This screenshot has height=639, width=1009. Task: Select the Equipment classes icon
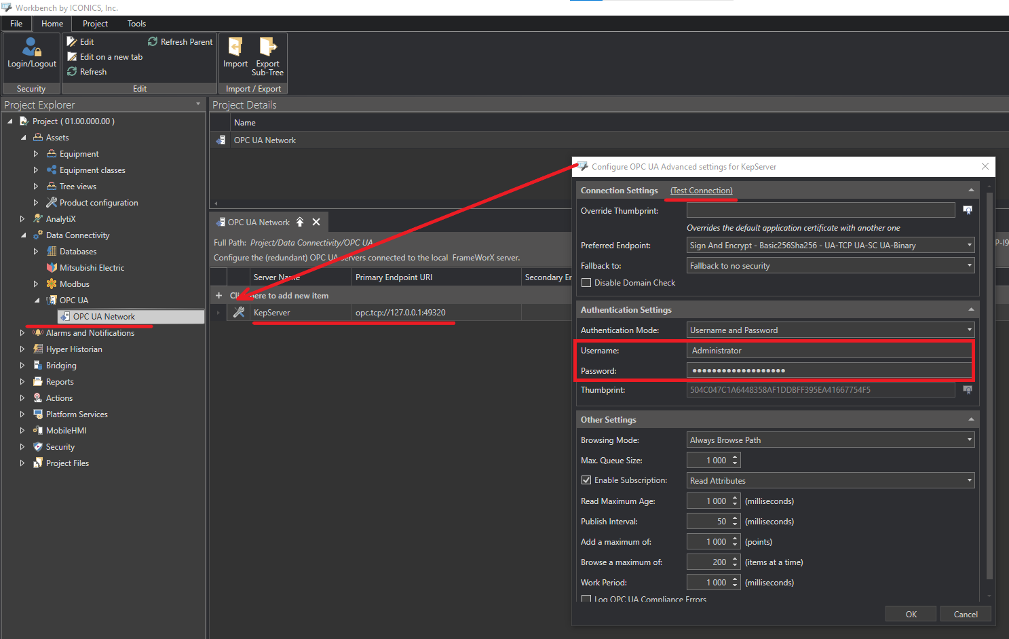pyautogui.click(x=52, y=170)
